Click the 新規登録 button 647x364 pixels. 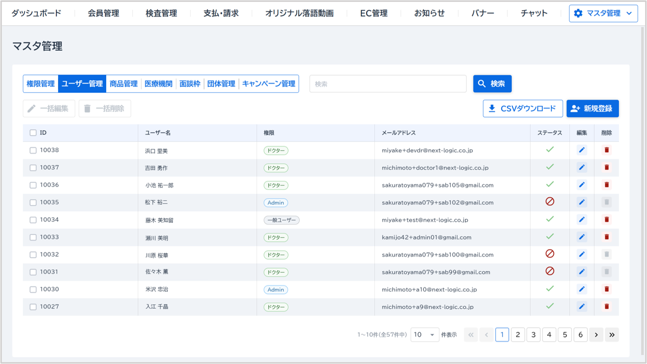pos(592,109)
